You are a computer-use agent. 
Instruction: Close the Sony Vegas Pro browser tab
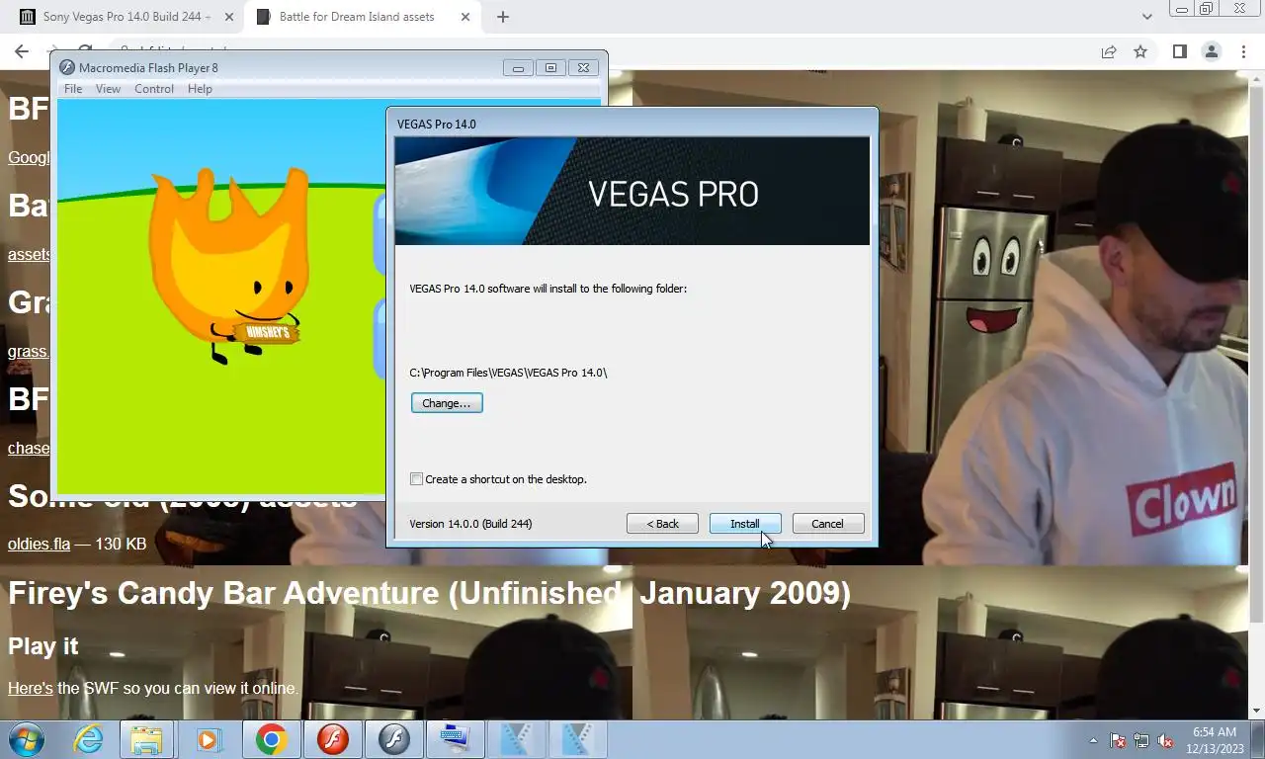229,17
